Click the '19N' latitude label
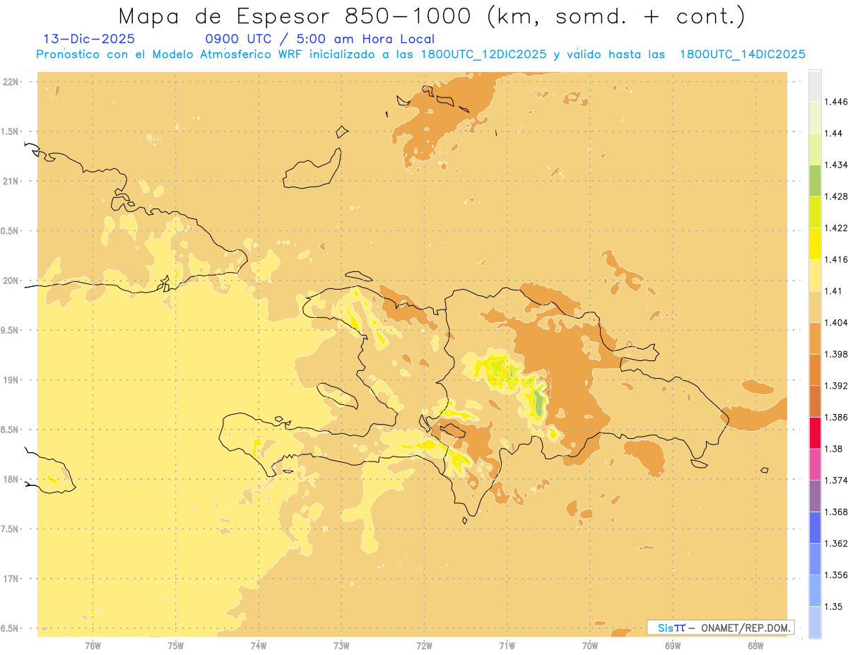Image resolution: width=848 pixels, height=655 pixels. [11, 379]
